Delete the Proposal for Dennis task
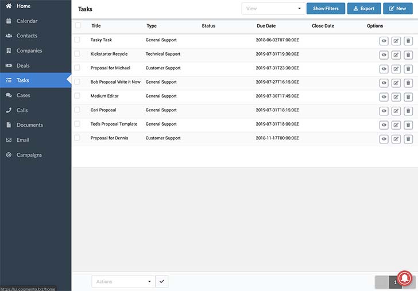Image resolution: width=418 pixels, height=291 pixels. [x=408, y=138]
